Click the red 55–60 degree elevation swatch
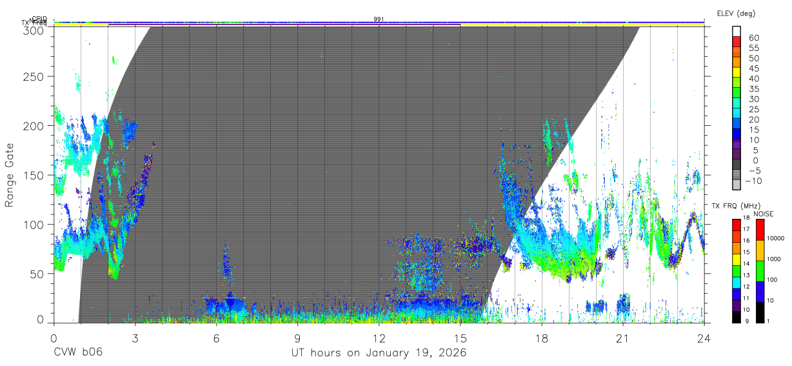This screenshot has width=792, height=366. click(x=737, y=43)
